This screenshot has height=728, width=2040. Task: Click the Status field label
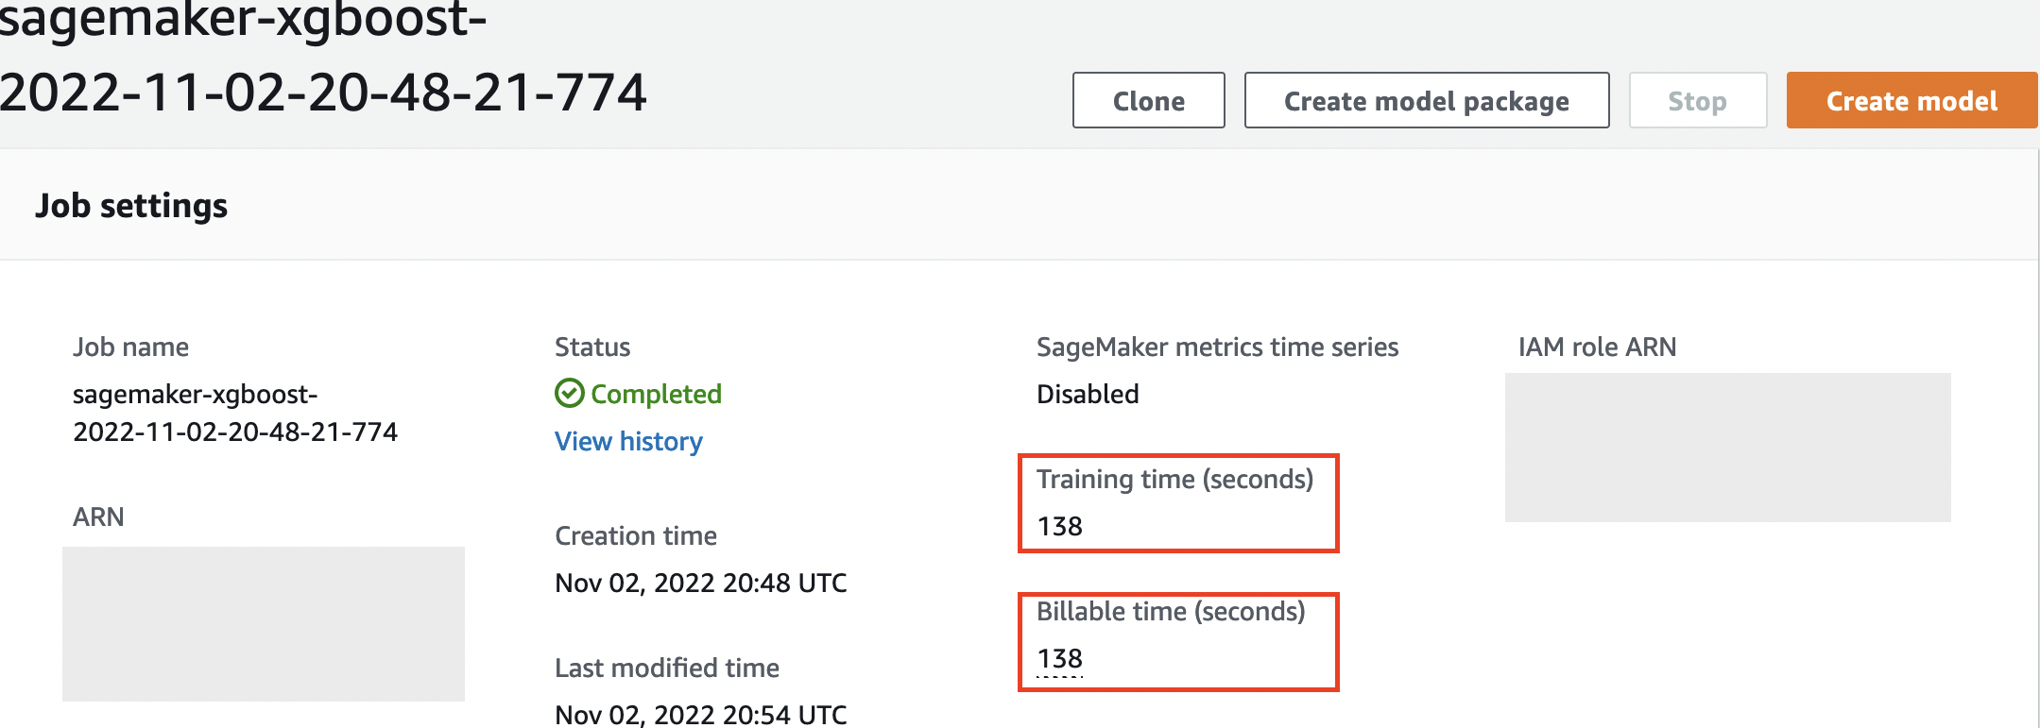[591, 347]
